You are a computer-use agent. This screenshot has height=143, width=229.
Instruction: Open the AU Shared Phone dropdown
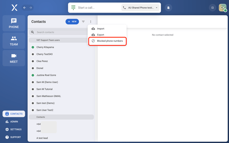(x=141, y=8)
